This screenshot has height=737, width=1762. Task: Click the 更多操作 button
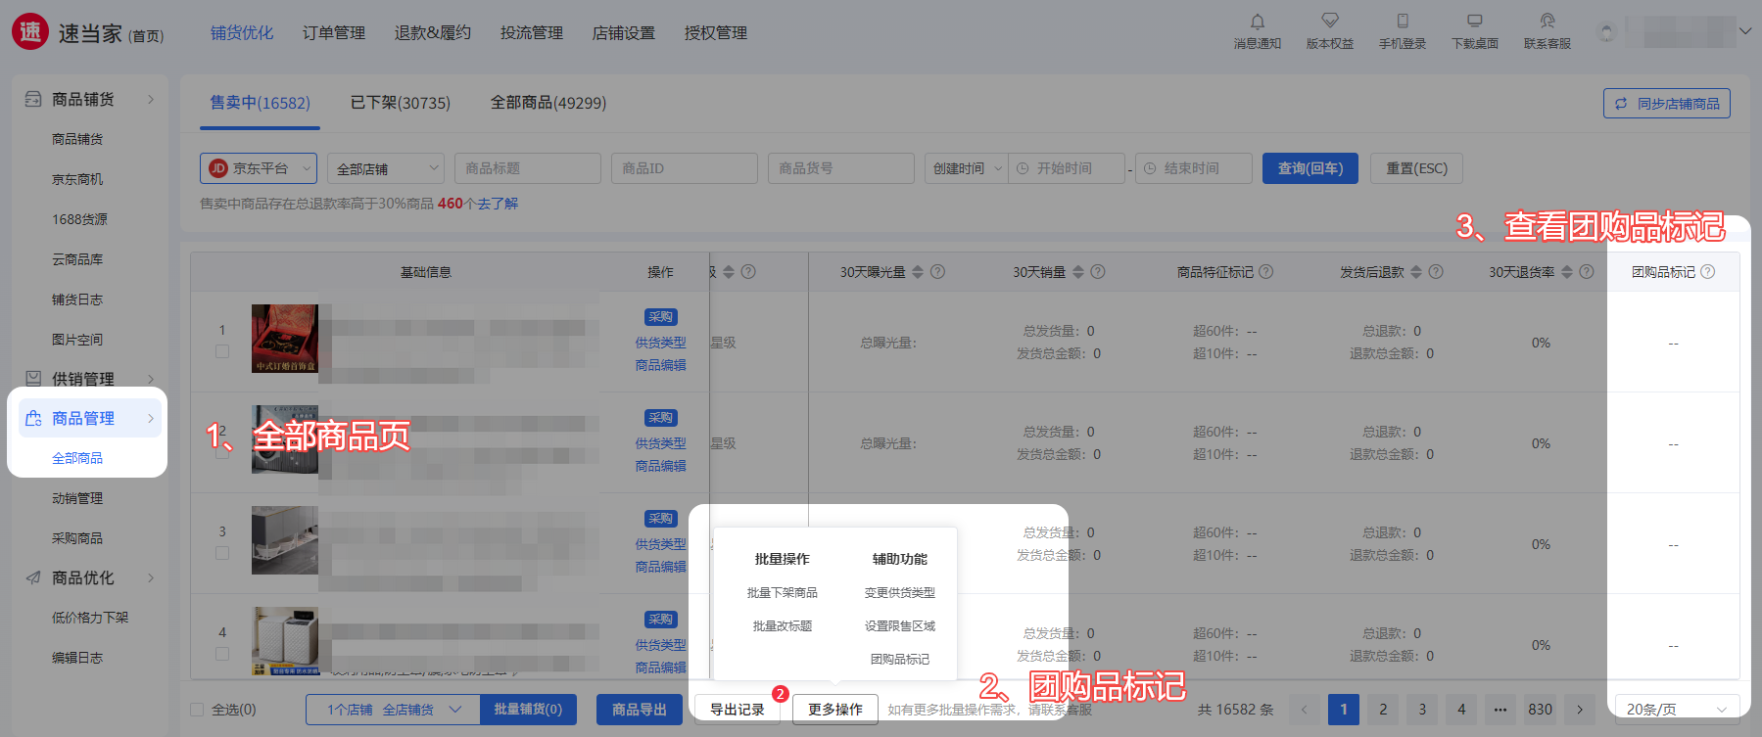tap(835, 710)
